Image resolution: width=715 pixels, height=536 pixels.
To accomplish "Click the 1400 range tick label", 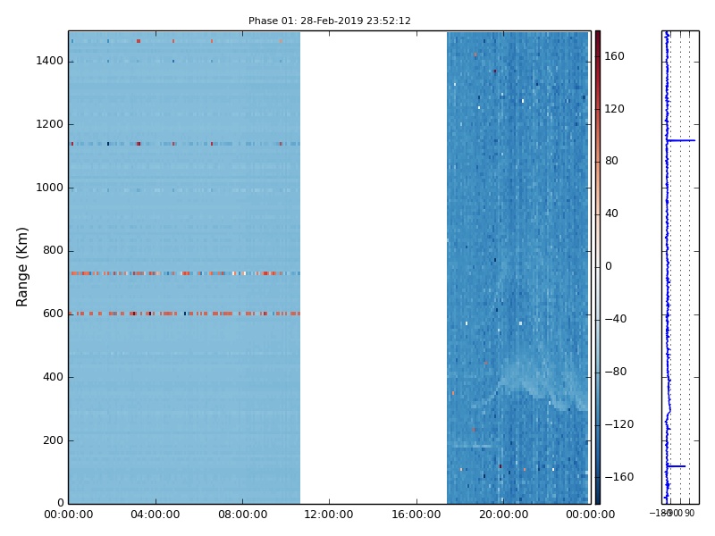I will (50, 61).
